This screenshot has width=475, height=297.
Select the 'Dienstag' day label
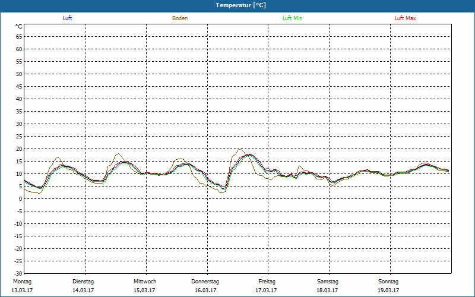83,282
